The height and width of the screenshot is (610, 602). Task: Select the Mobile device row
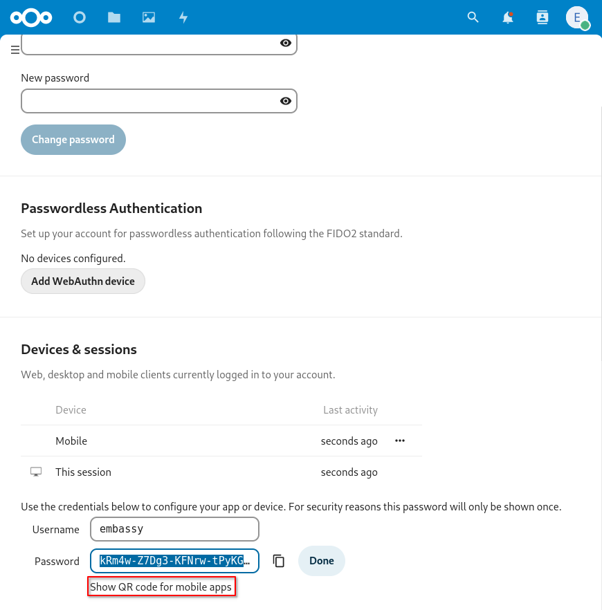click(71, 441)
